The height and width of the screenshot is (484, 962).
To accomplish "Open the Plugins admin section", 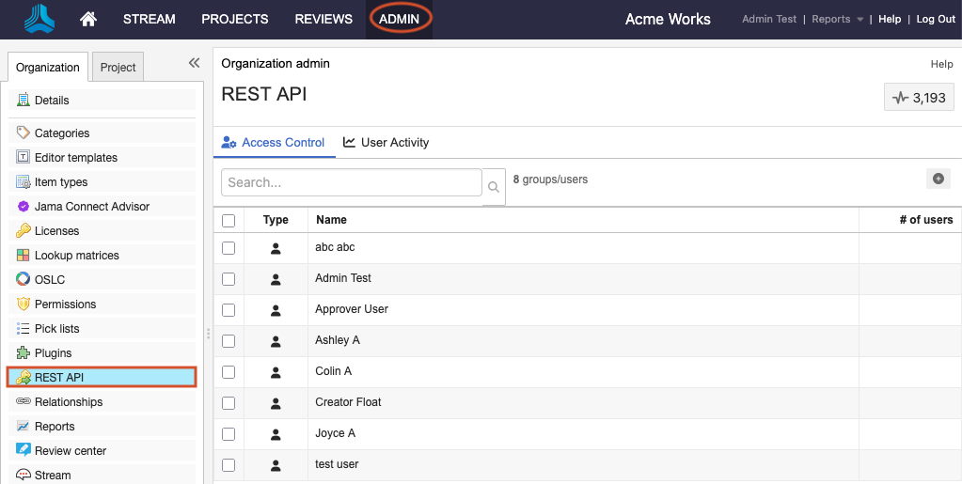I will click(53, 353).
